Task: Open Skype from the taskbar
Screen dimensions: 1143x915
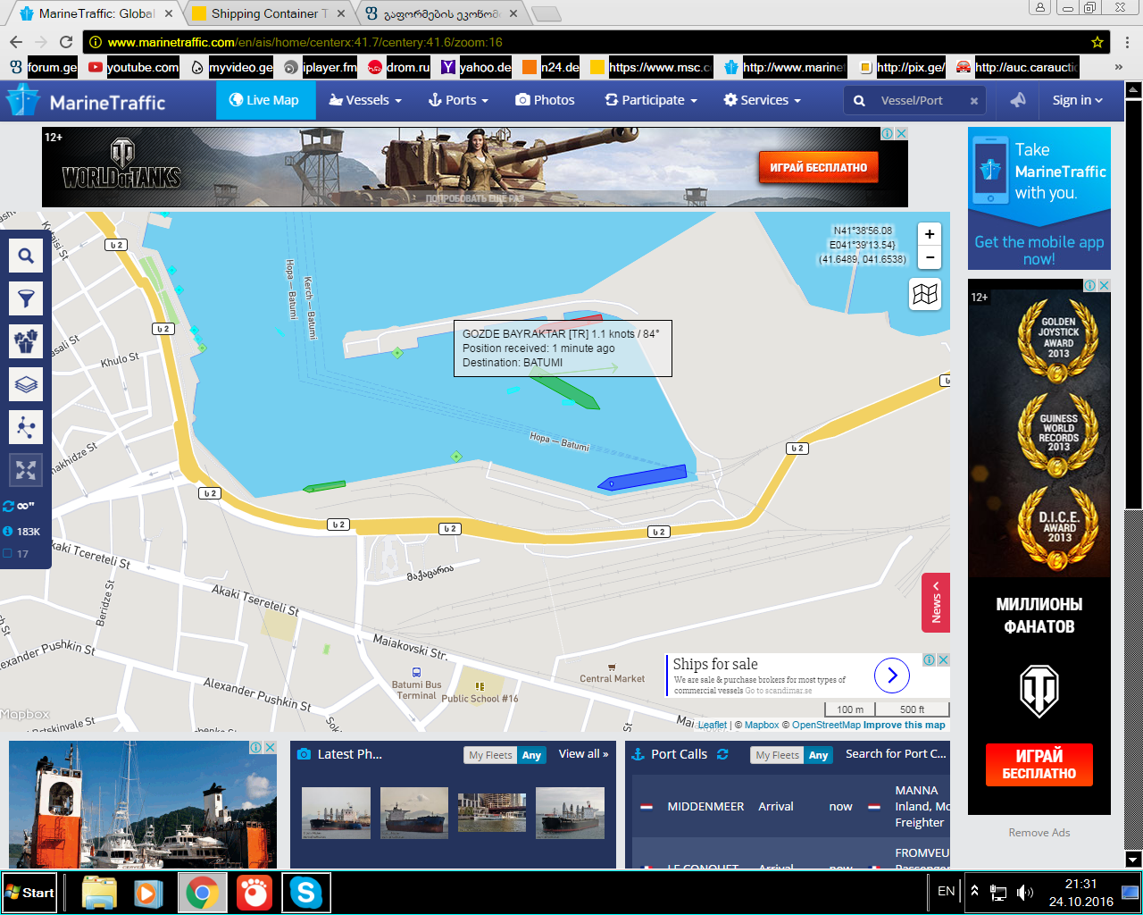Action: click(x=305, y=893)
